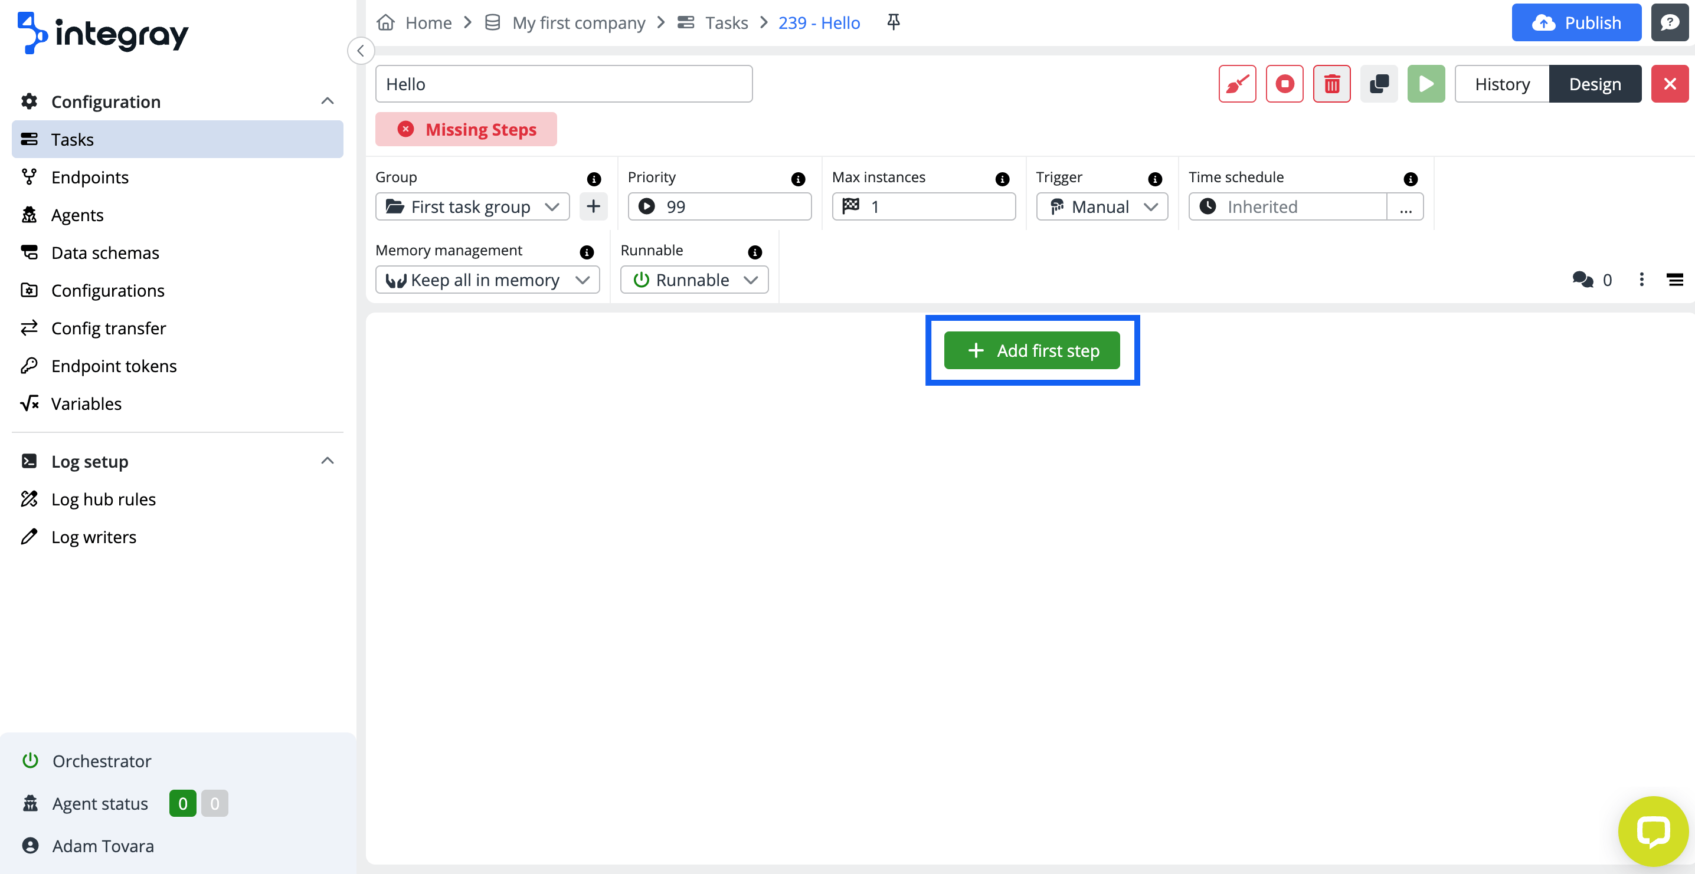Open the Memory management dropdown
The height and width of the screenshot is (874, 1695).
click(487, 280)
